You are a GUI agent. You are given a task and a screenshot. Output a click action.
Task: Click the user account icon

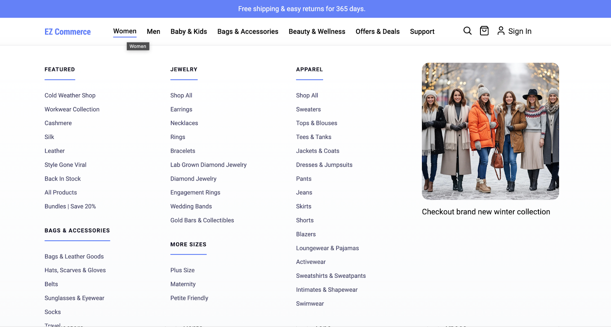[x=501, y=31]
